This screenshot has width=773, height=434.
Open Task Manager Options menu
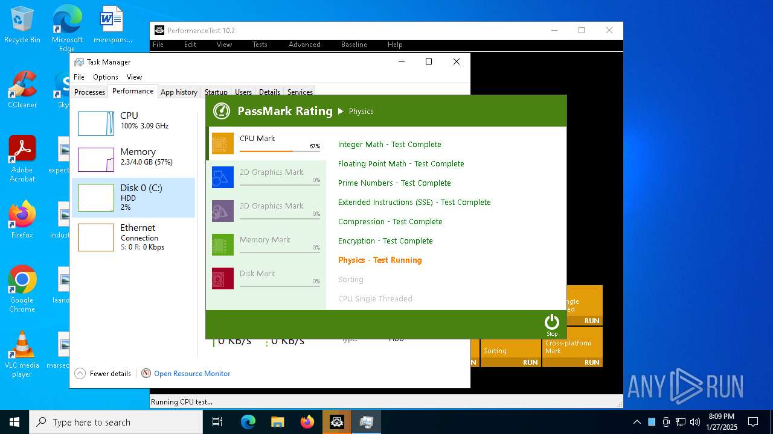[x=106, y=77]
